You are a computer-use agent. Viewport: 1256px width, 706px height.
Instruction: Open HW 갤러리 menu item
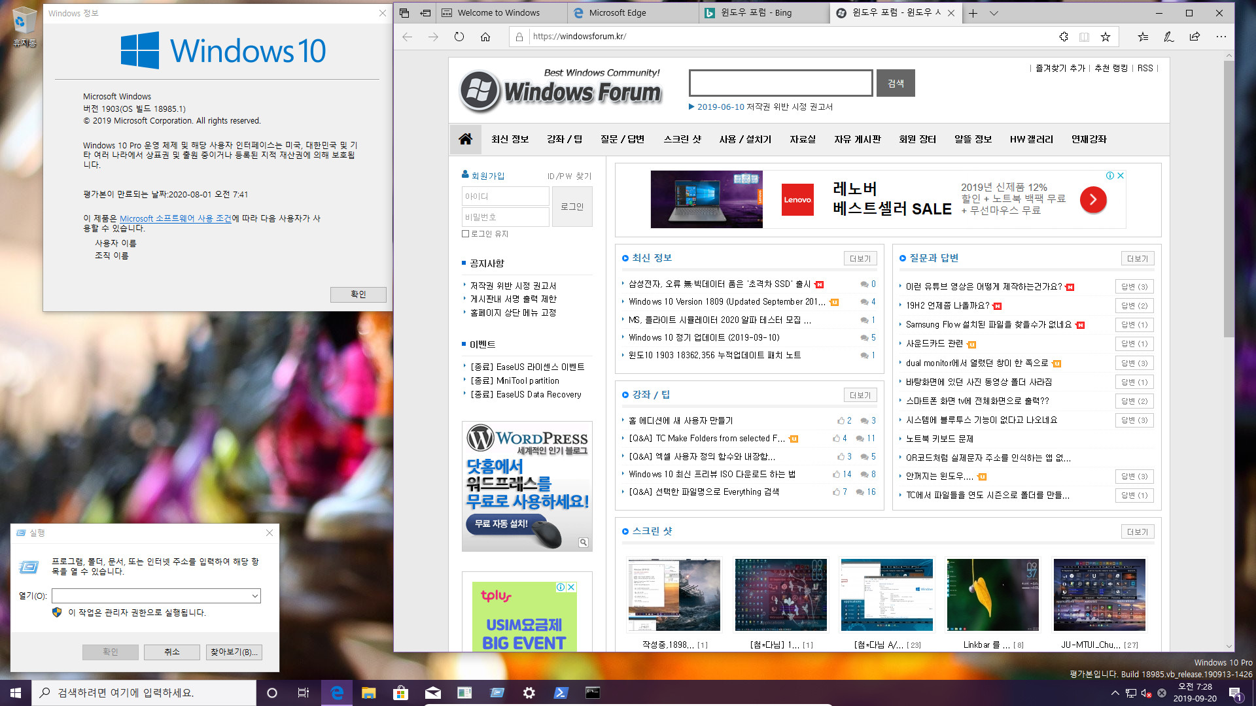click(1031, 139)
